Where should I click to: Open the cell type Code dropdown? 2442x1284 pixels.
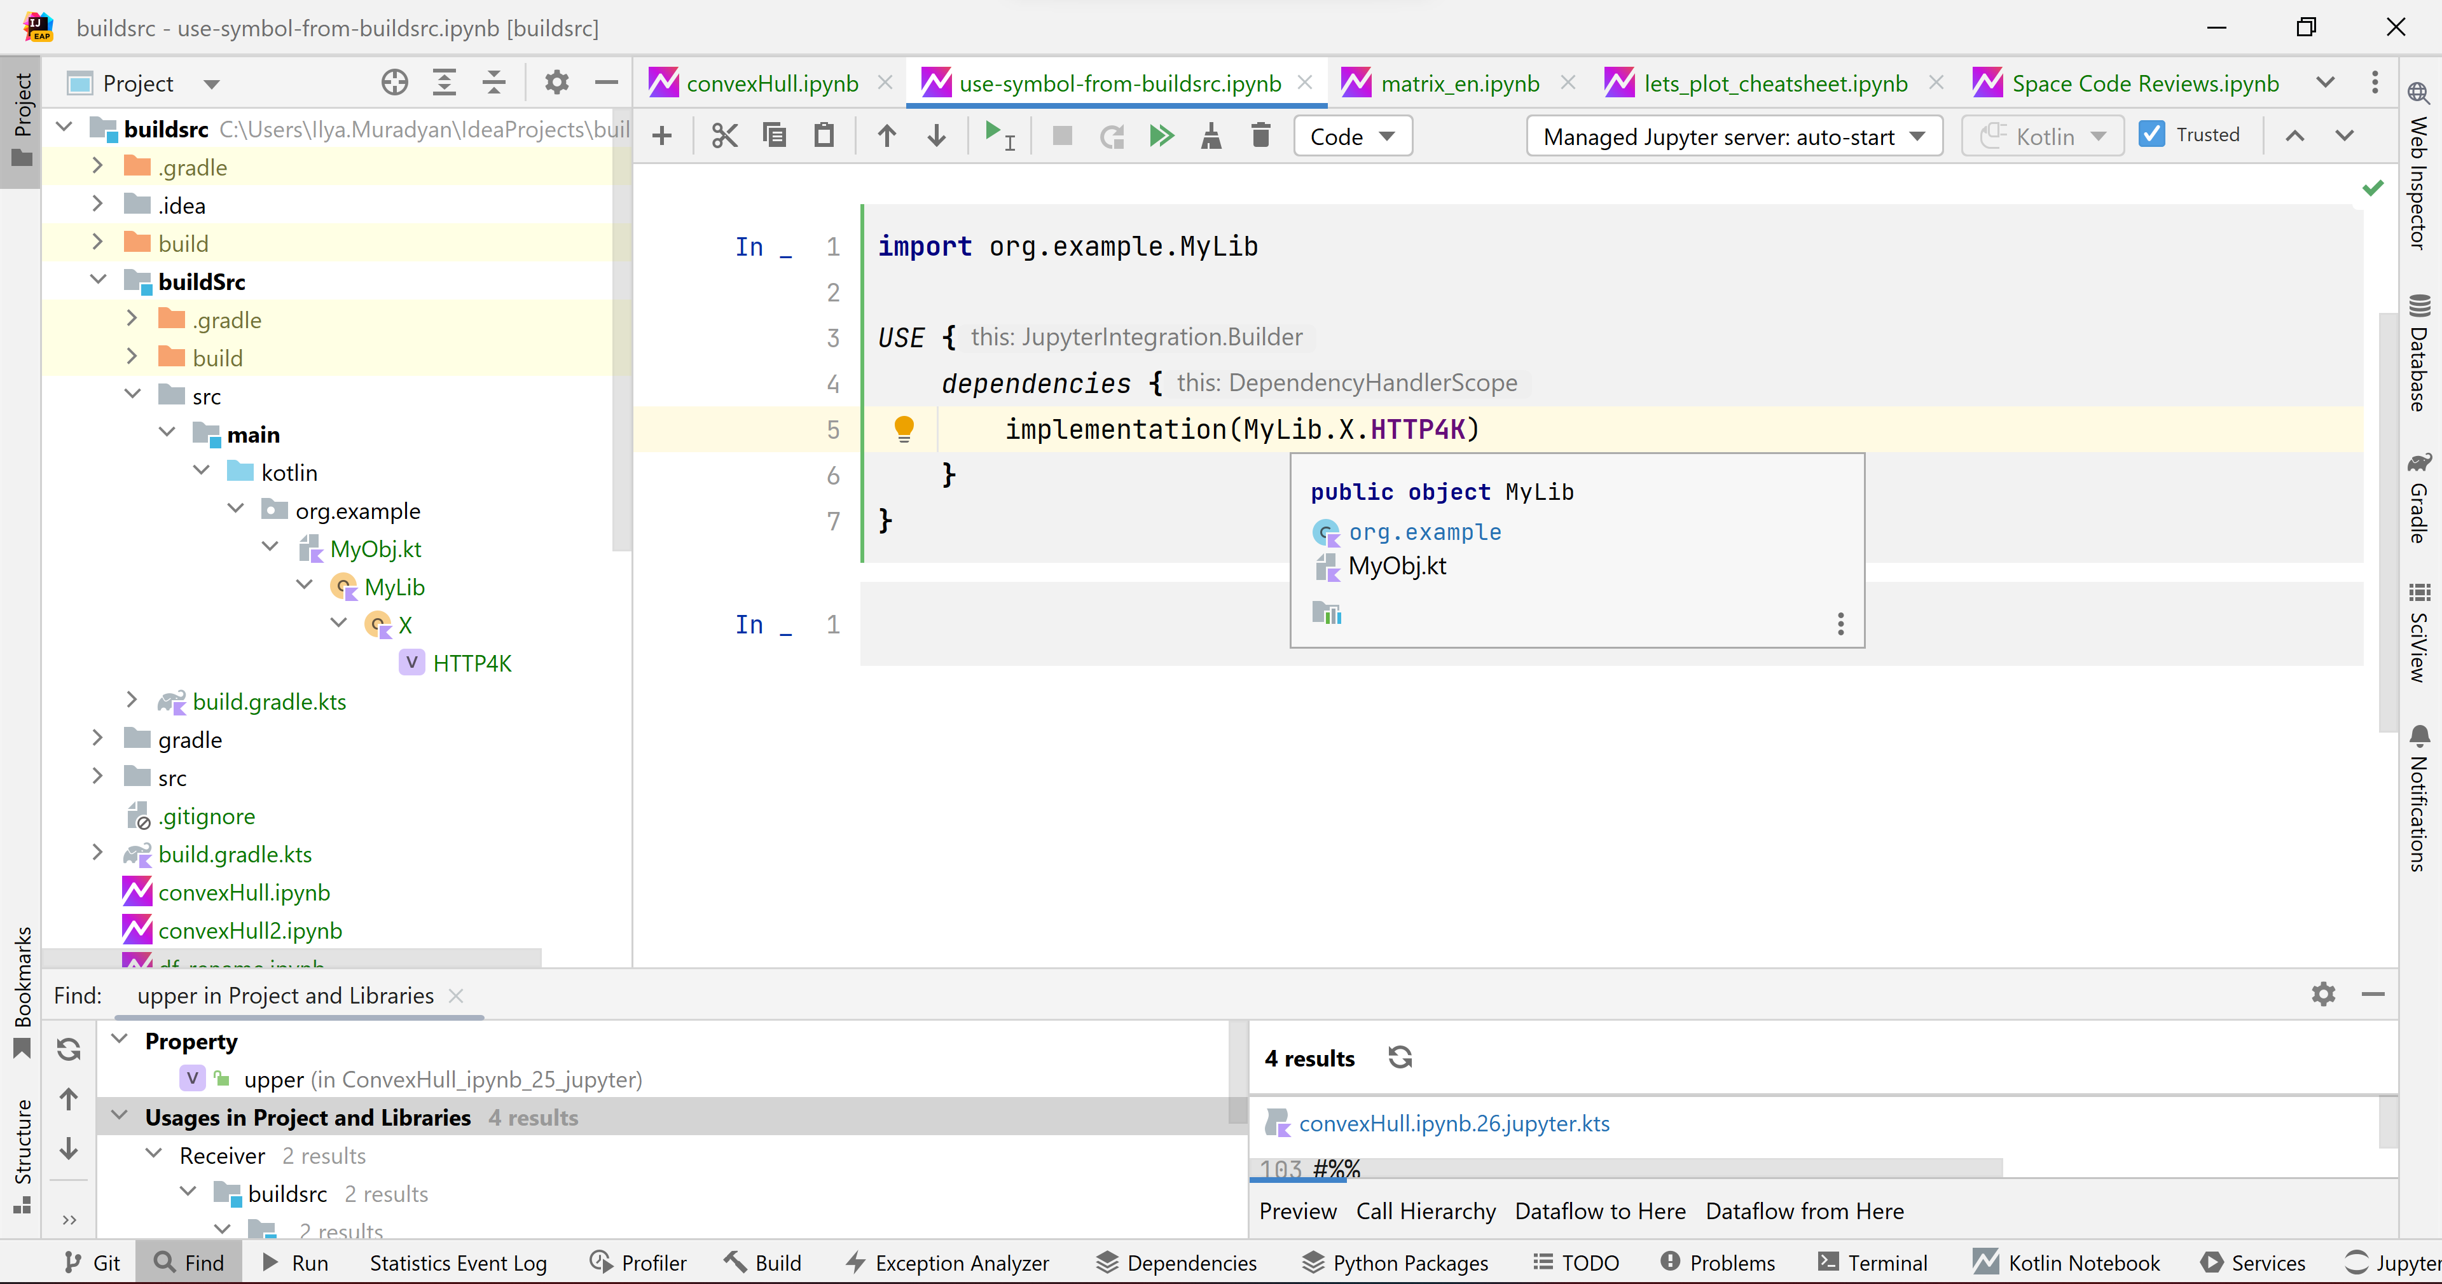coord(1352,137)
